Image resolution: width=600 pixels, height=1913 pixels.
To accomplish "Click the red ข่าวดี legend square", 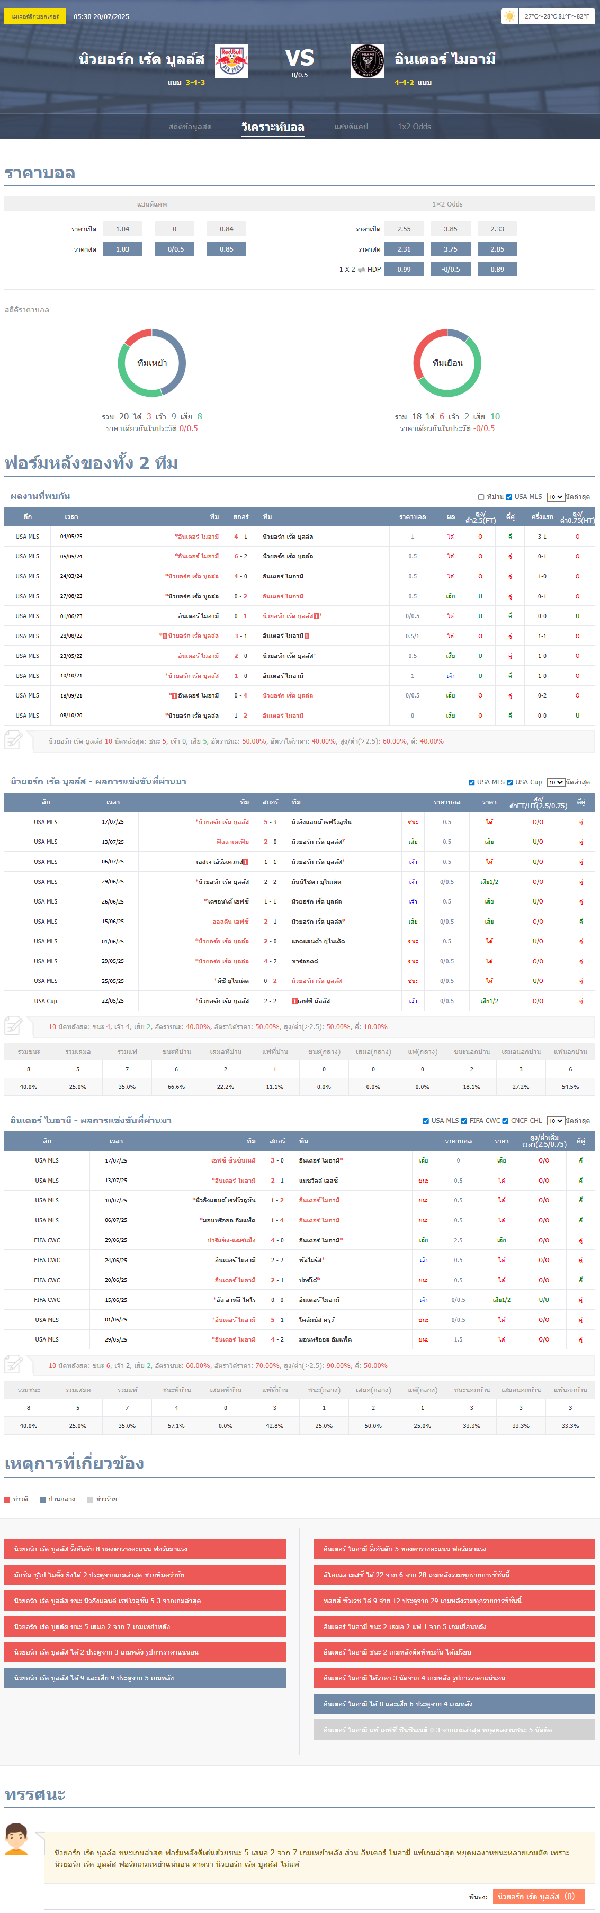I will click(7, 1499).
